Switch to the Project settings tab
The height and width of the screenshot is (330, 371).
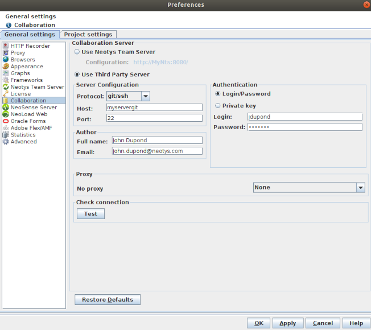(89, 35)
